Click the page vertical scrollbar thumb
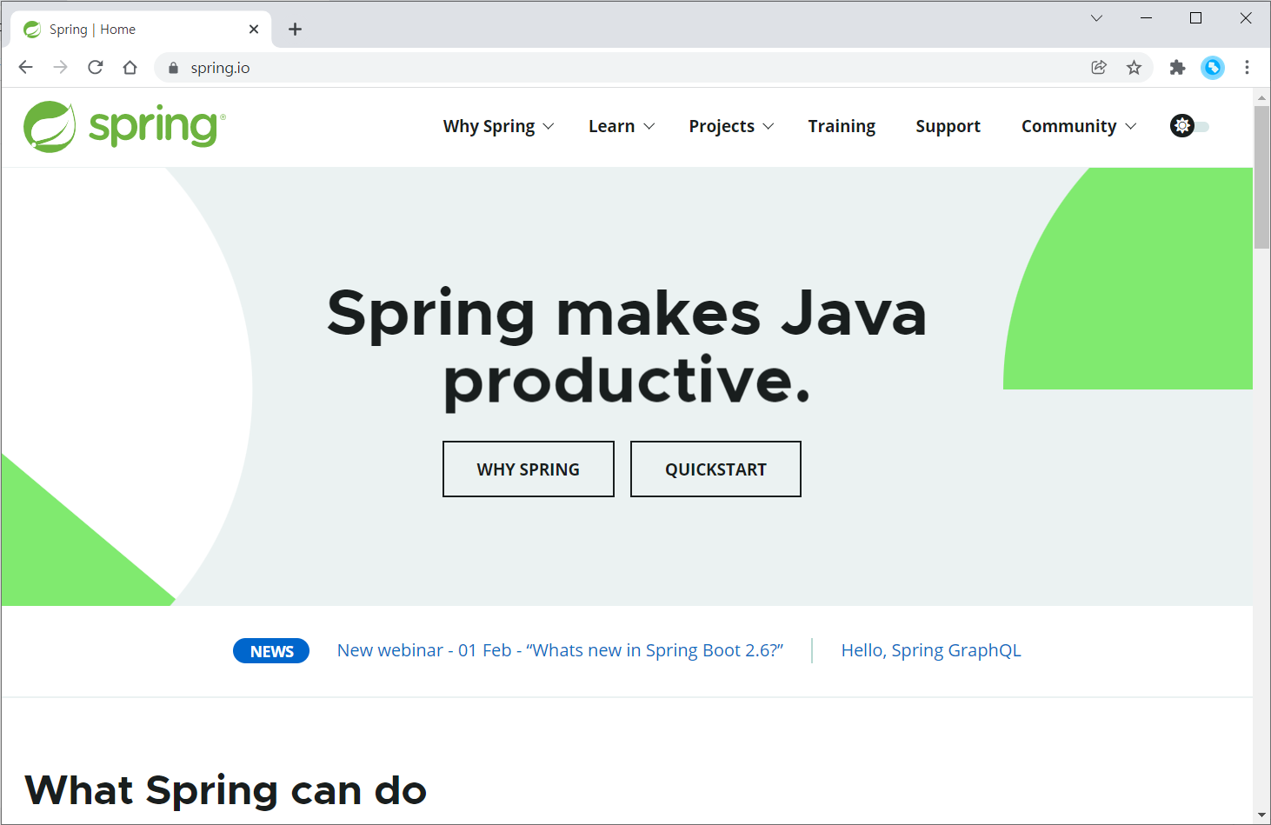The height and width of the screenshot is (825, 1271). (x=1261, y=177)
